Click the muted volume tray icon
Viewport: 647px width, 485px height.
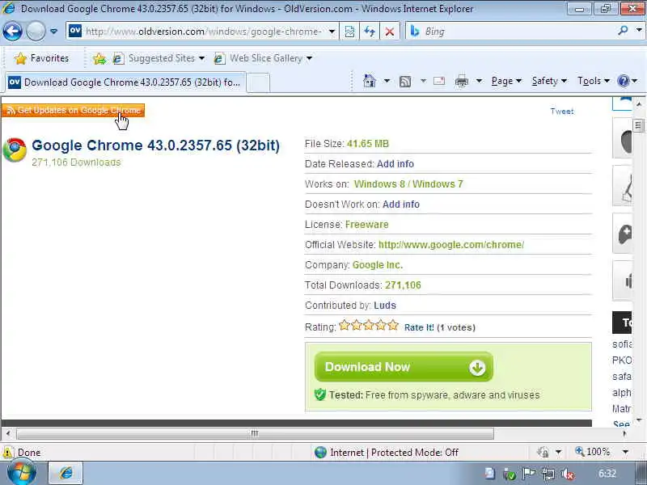pos(568,474)
